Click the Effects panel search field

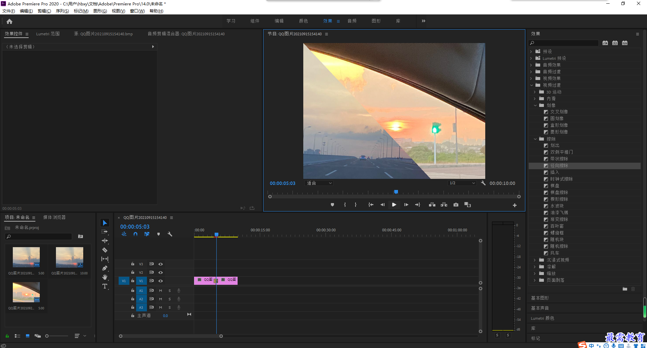click(x=563, y=43)
